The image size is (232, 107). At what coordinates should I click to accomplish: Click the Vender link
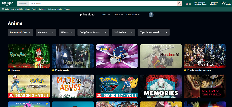point(67,9)
